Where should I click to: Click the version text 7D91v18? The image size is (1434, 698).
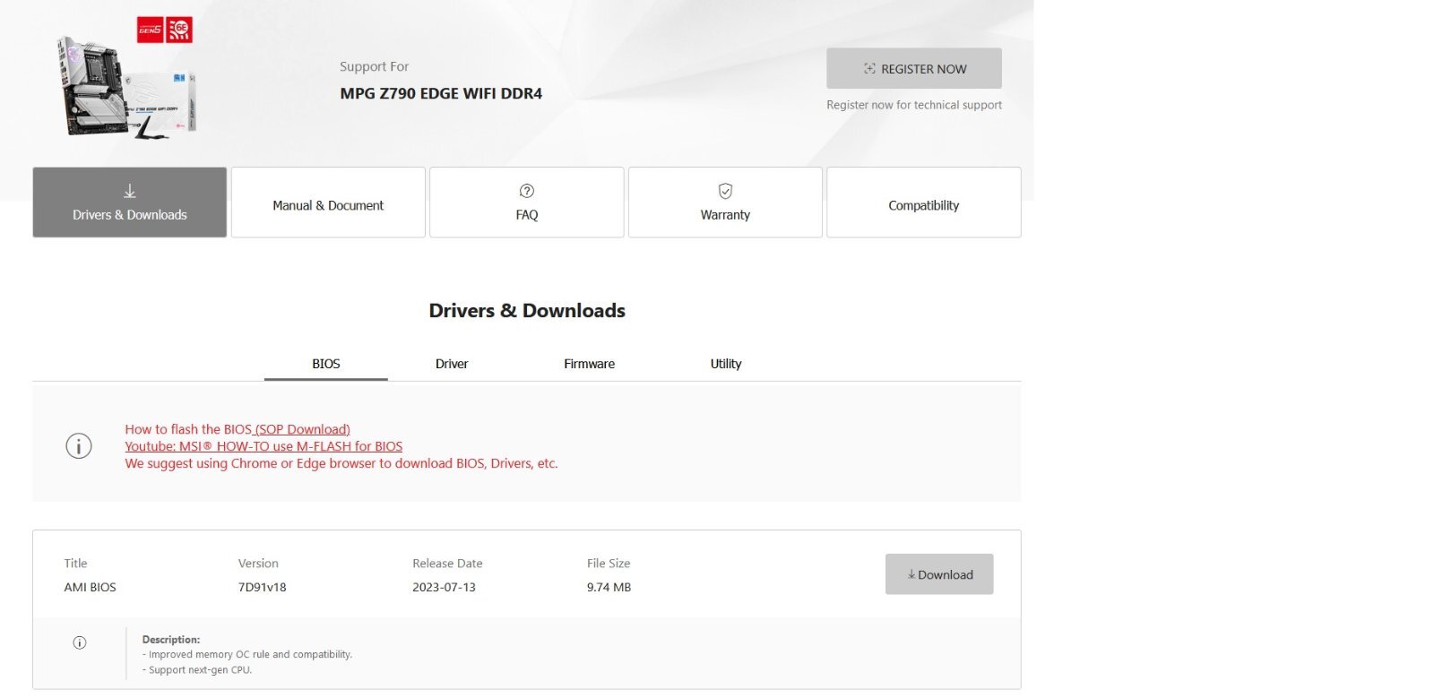[263, 588]
